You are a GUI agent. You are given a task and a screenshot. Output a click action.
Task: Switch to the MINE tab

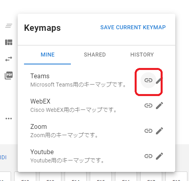(x=48, y=55)
